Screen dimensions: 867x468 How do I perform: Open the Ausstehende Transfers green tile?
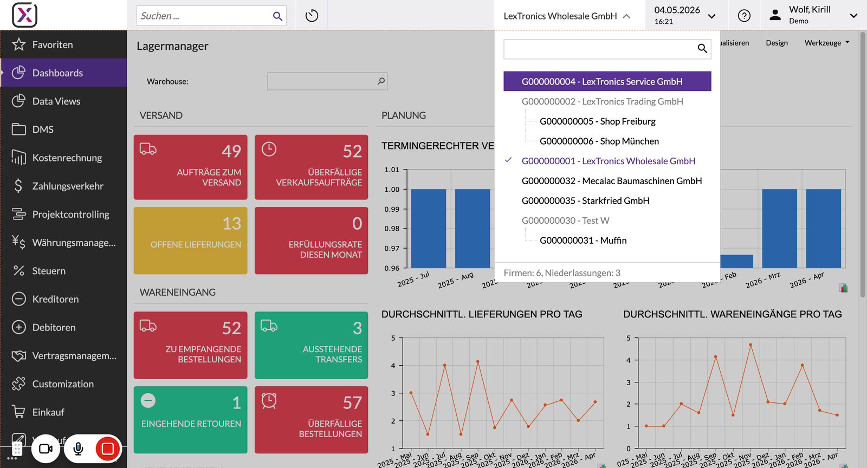[312, 345]
